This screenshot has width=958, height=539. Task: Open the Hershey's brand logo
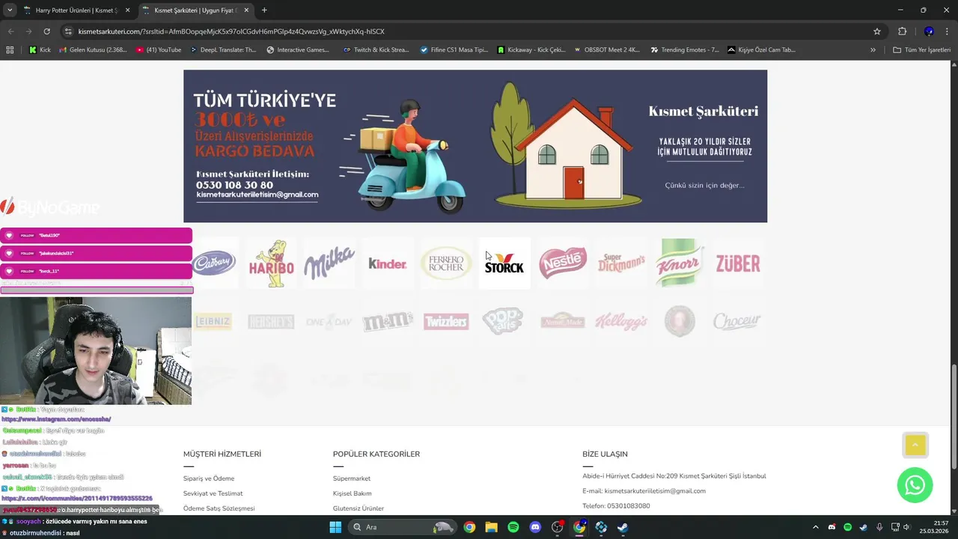271,322
